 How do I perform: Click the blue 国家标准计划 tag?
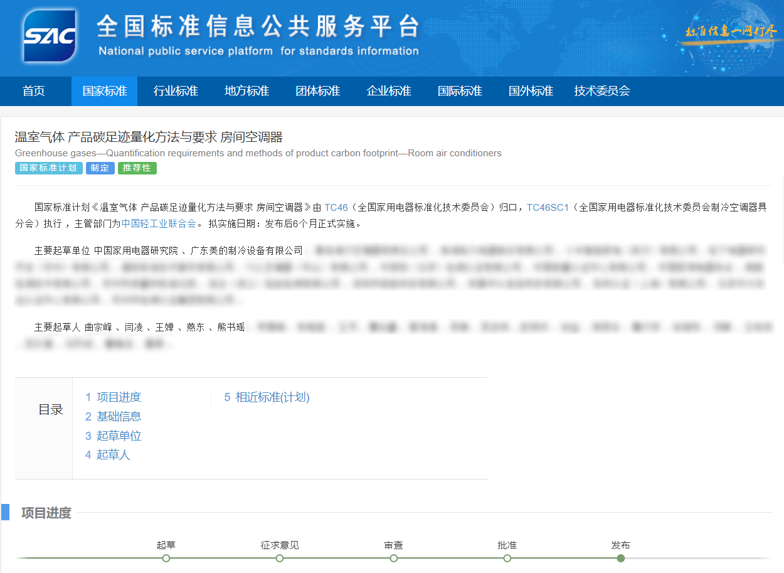pos(48,168)
